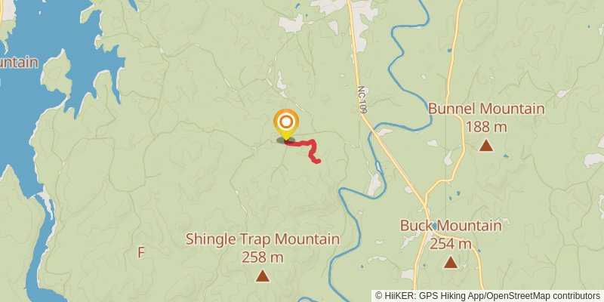This screenshot has width=604, height=302.
Task: Click the 254 m elevation label
Action: pos(450,244)
